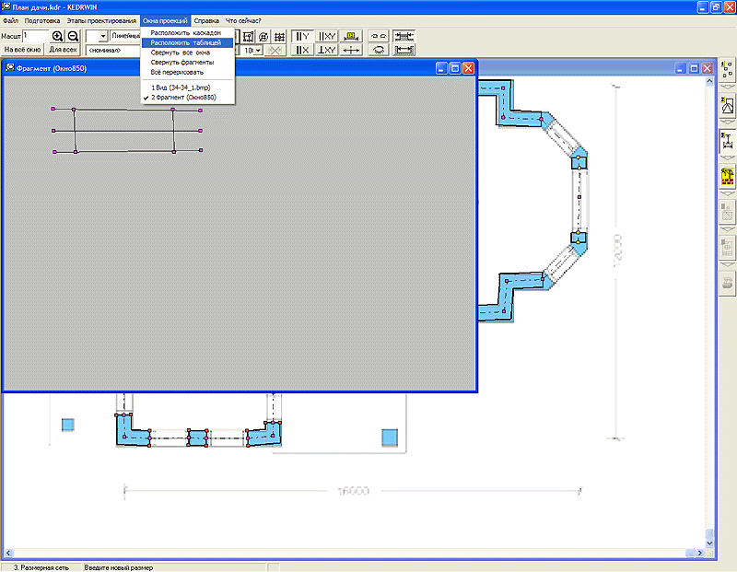Click the circular node tool icon

click(263, 37)
